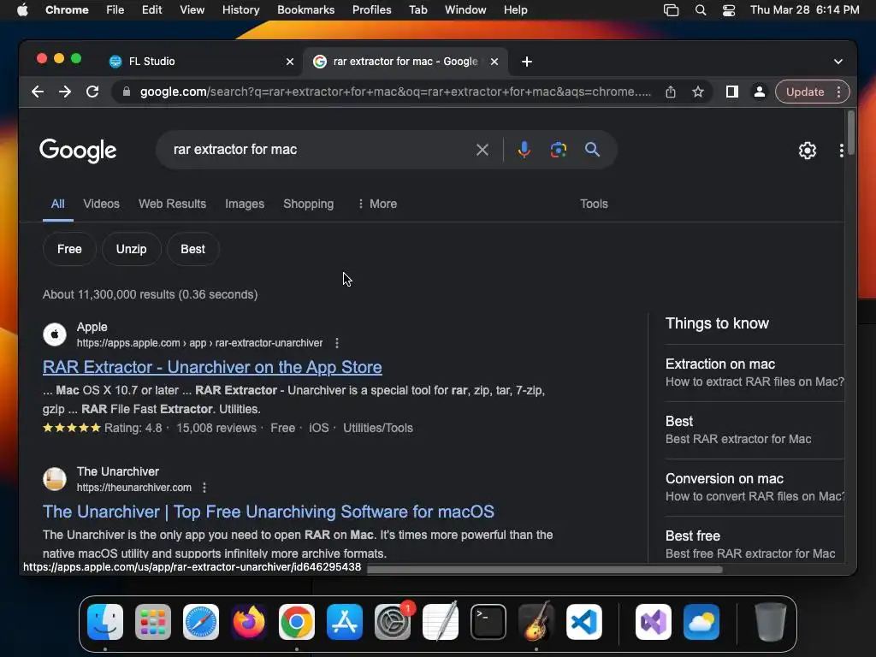Switch to the FL Studio tab
This screenshot has height=657, width=876.
202,62
